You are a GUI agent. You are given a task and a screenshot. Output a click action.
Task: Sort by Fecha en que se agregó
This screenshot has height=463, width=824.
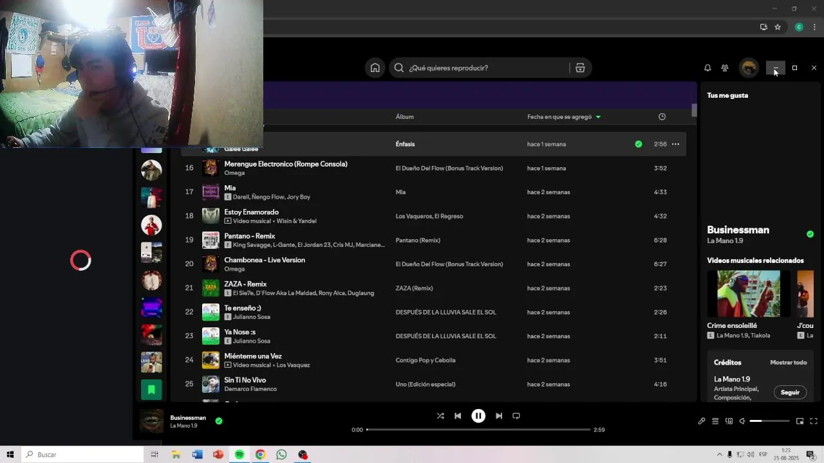pyautogui.click(x=563, y=117)
